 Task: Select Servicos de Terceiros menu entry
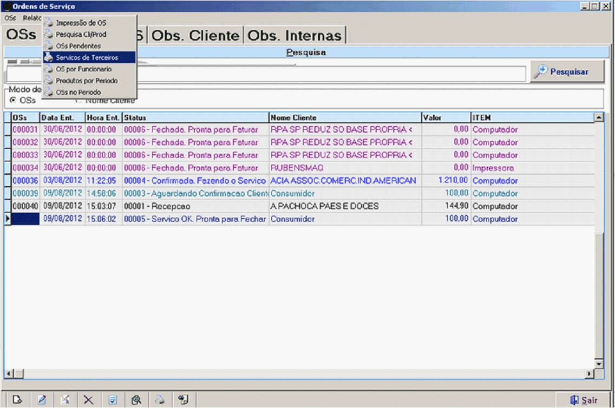point(87,57)
